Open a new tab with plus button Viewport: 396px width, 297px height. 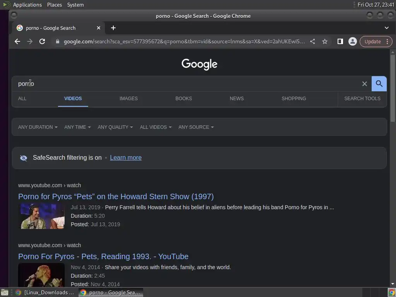click(x=113, y=28)
